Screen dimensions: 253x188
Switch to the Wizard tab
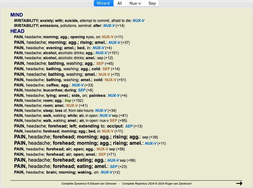(104, 3)
